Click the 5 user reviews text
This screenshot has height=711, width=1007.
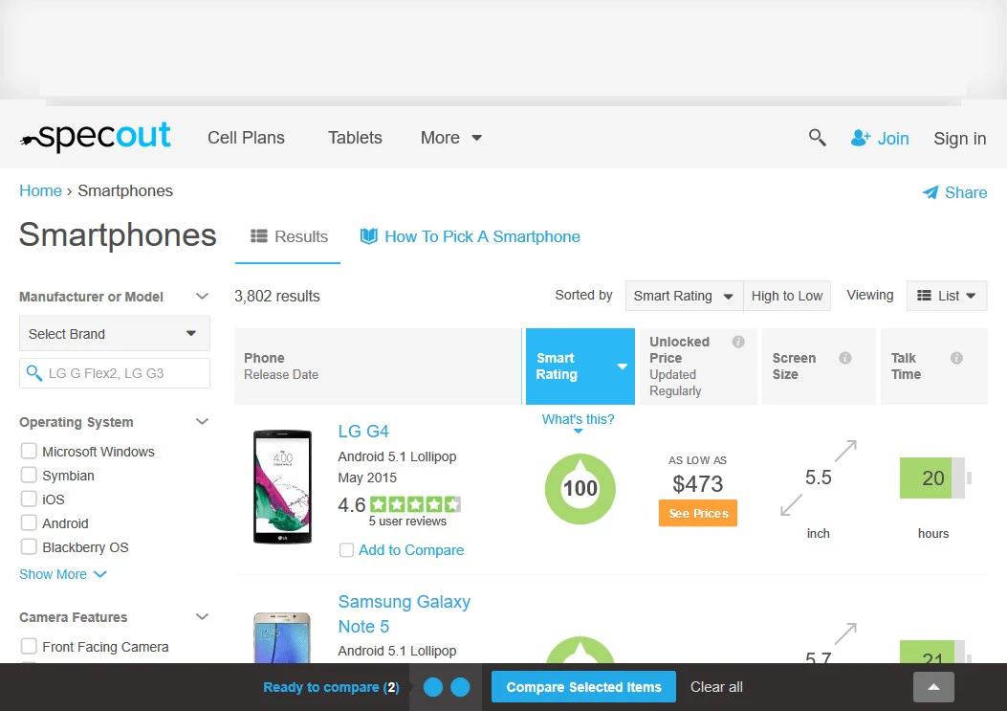coord(407,522)
